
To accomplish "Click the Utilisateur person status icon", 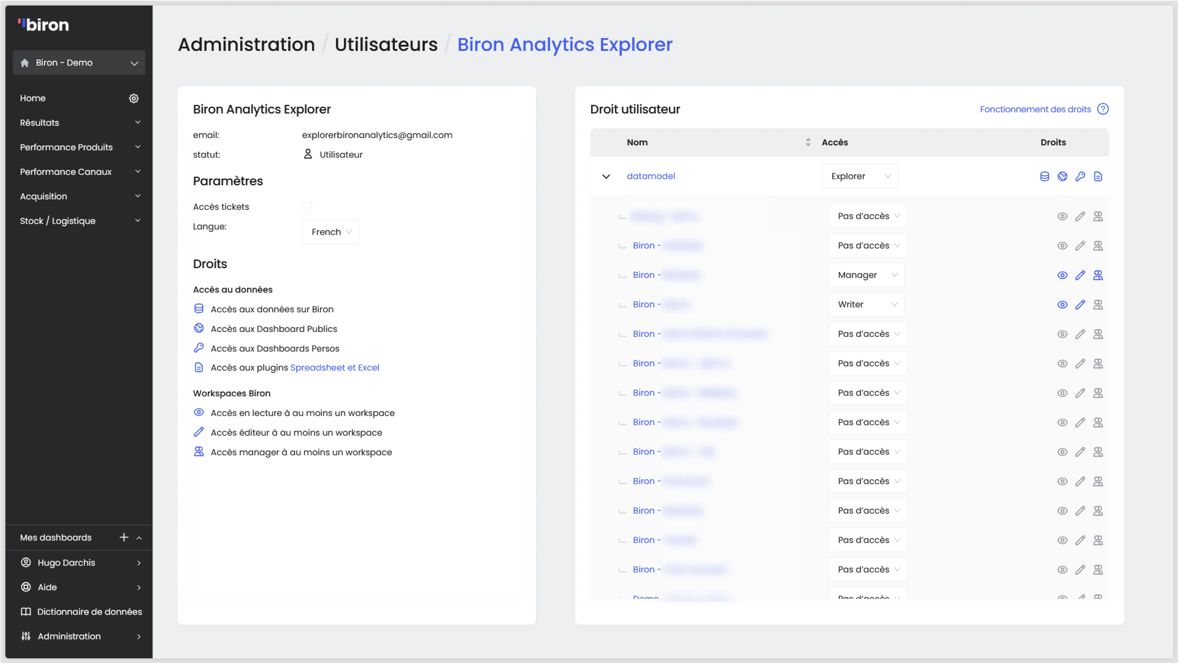I will 308,154.
